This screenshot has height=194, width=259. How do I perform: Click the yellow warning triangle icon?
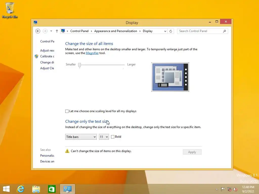67,151
